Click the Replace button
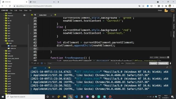Image resolution: width=176 pixels, height=99 pixels. pos(153,63)
